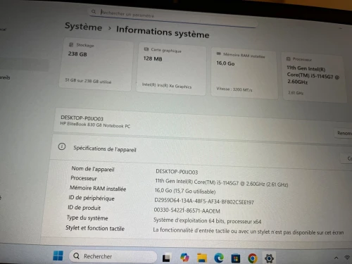
Task: Click the Copier button for device specifications
Action: point(347,158)
